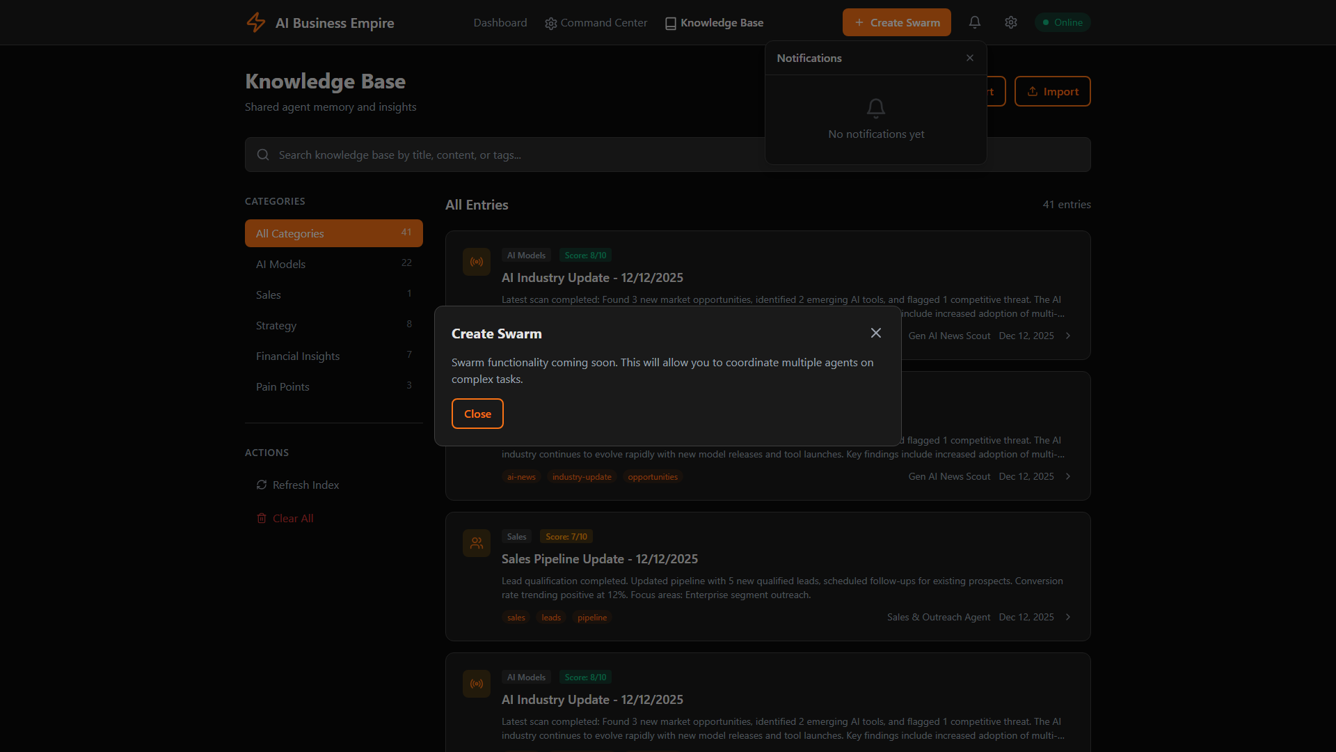Click Score: 7/10 badge
Screen dimensions: 1336x752
566,536
